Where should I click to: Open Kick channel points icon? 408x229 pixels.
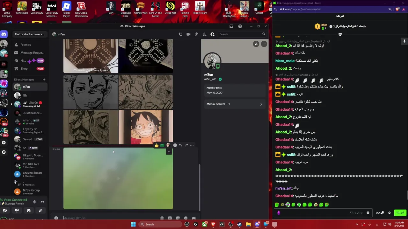pos(380,213)
